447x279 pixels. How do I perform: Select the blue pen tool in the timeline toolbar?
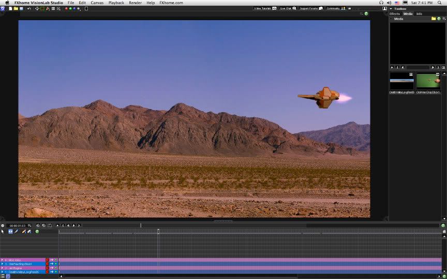16,231
